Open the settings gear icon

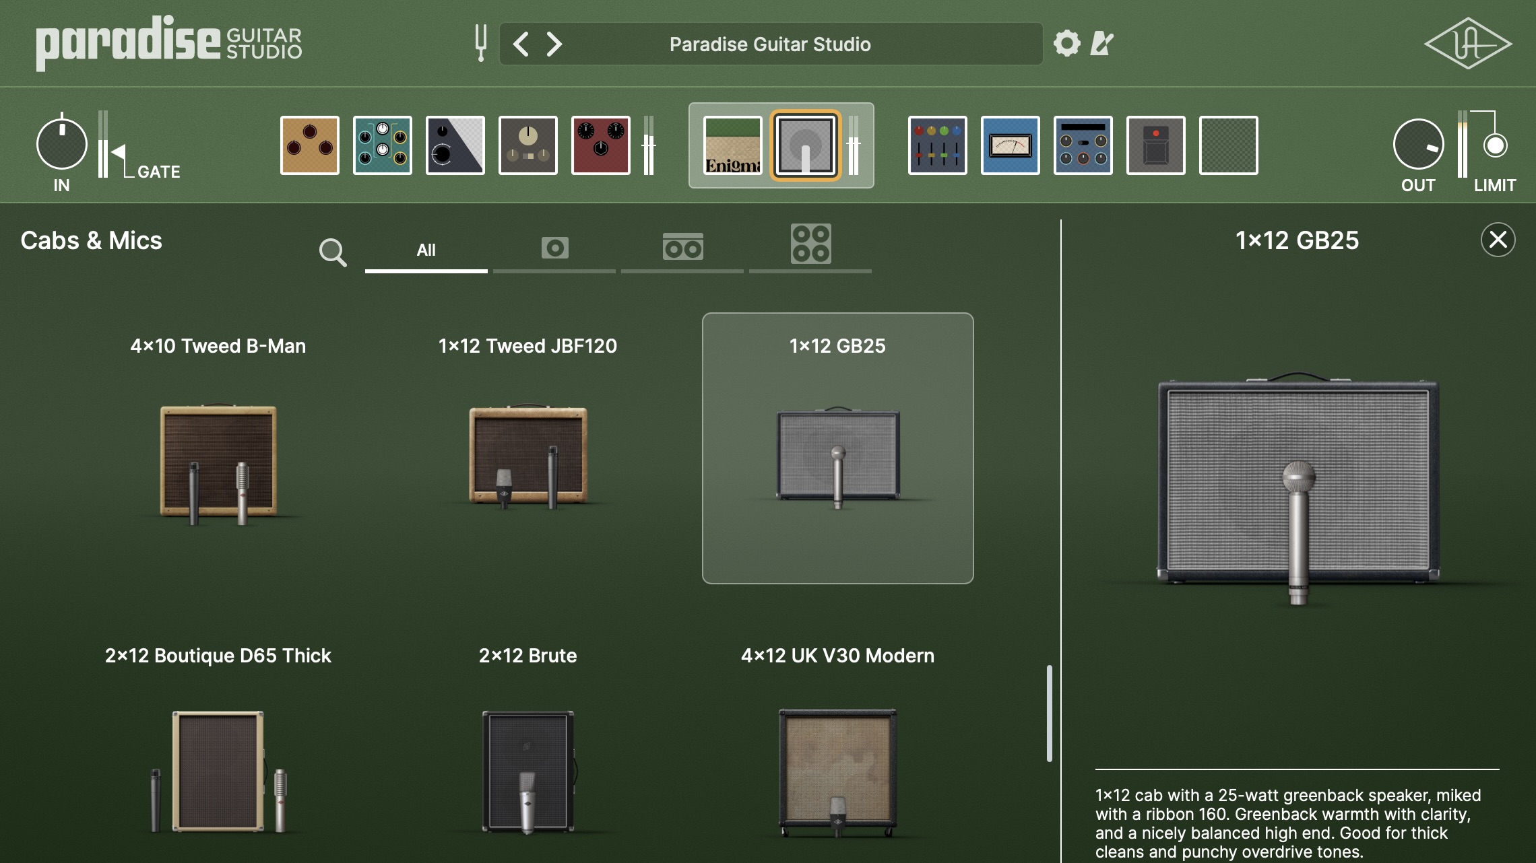1066,44
